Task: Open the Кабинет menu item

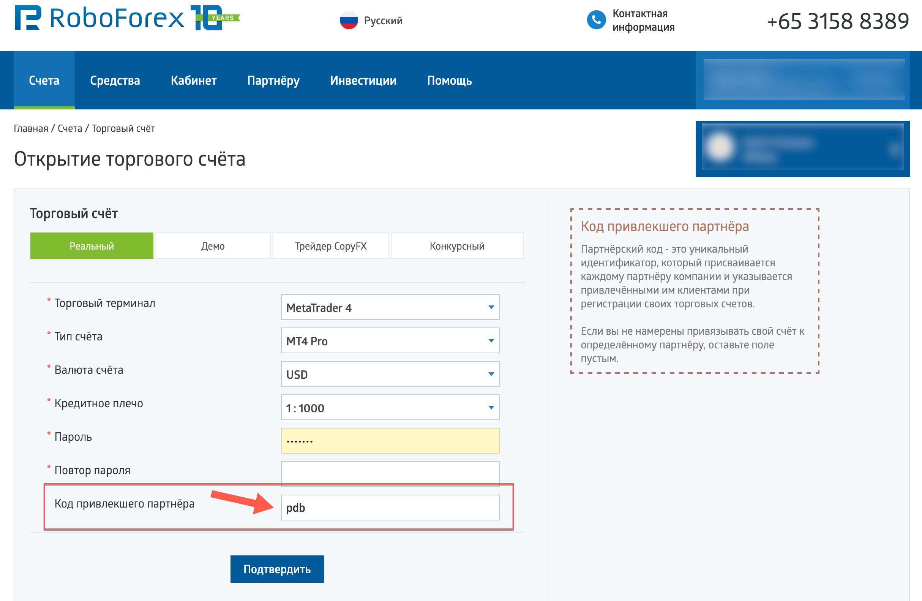Action: click(194, 80)
